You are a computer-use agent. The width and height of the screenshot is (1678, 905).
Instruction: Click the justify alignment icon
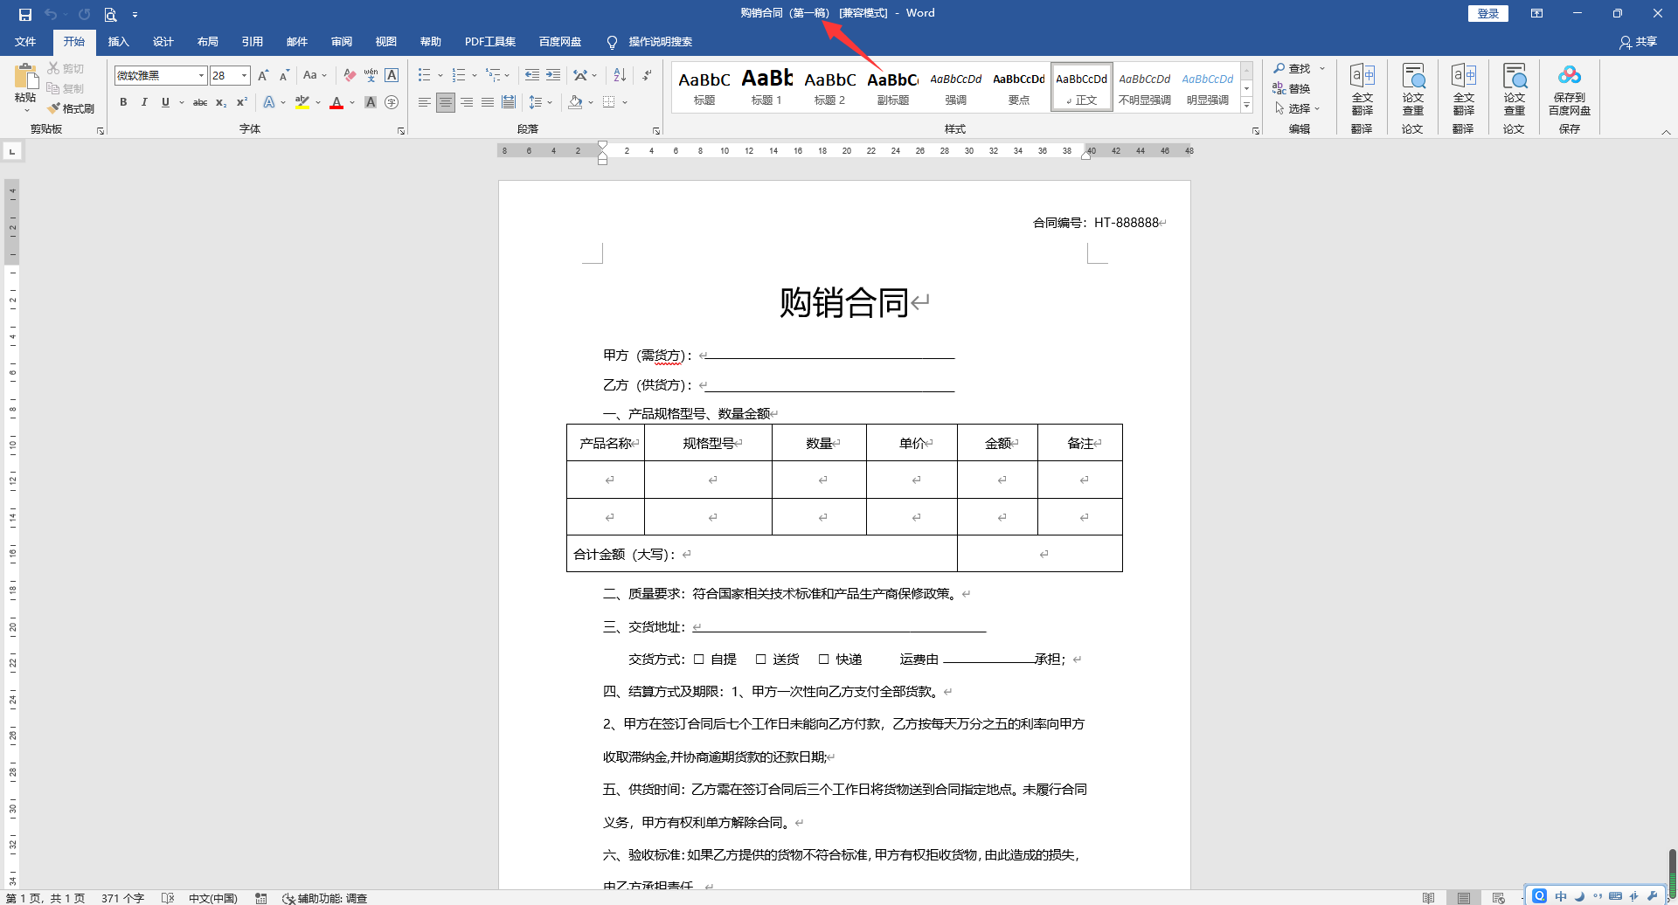(x=488, y=102)
